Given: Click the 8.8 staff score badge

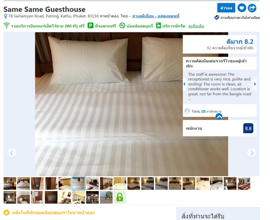Looking at the screenshot, I should (x=248, y=128).
